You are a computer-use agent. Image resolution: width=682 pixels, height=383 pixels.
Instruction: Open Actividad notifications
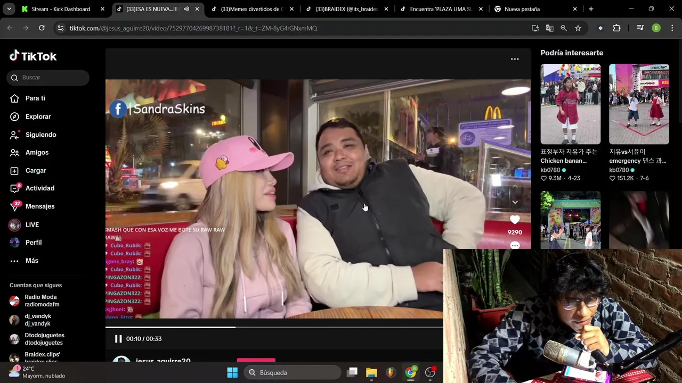[40, 188]
